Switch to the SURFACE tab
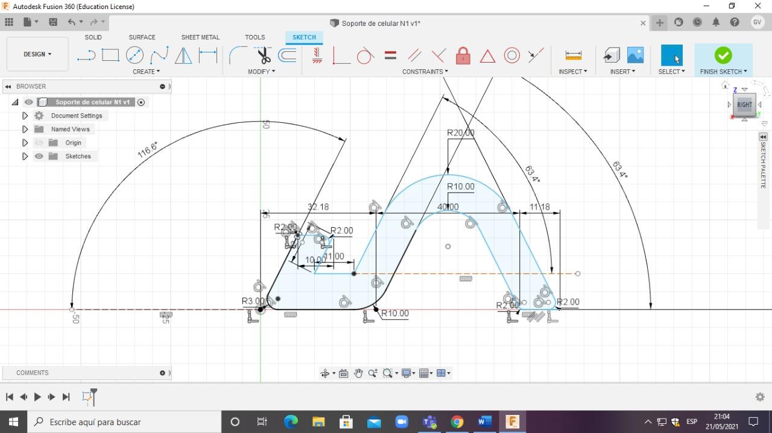The height and width of the screenshot is (433, 772). (x=142, y=37)
